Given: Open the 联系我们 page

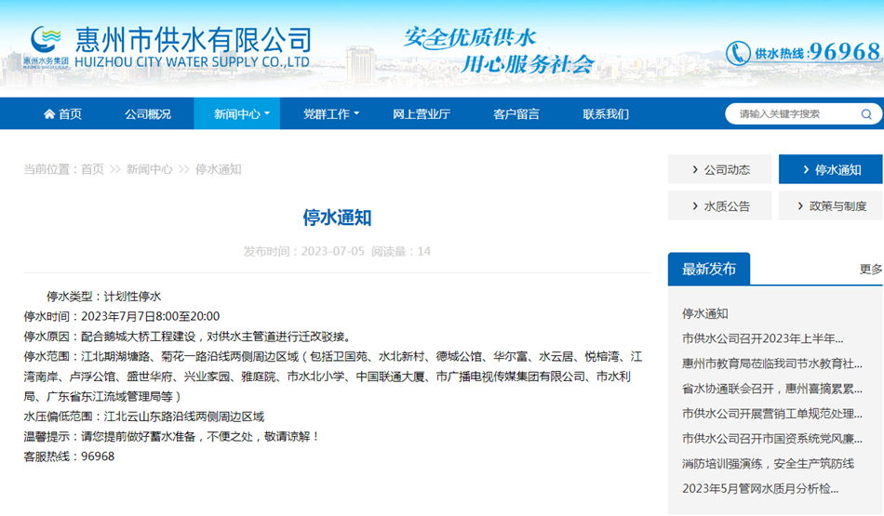Looking at the screenshot, I should click(606, 114).
